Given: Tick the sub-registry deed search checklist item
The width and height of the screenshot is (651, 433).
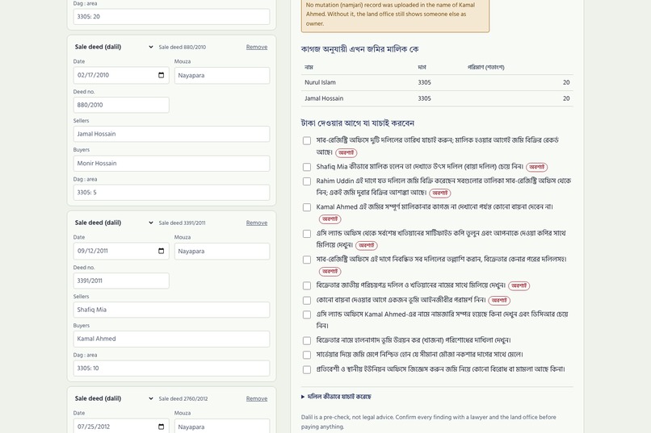Looking at the screenshot, I should click(x=307, y=260).
